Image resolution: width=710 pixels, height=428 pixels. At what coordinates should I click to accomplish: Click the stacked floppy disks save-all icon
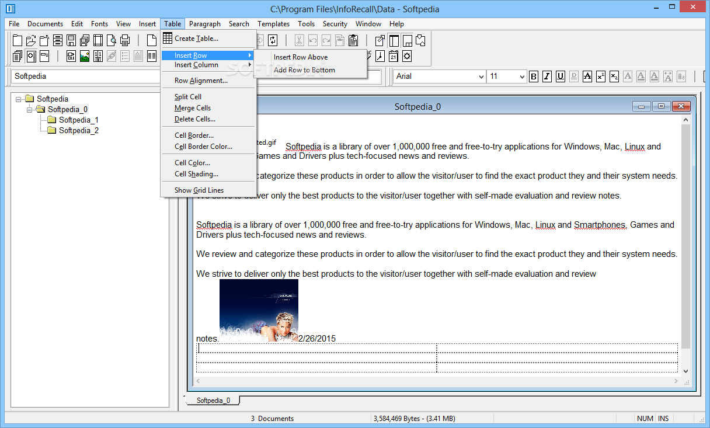(x=85, y=40)
